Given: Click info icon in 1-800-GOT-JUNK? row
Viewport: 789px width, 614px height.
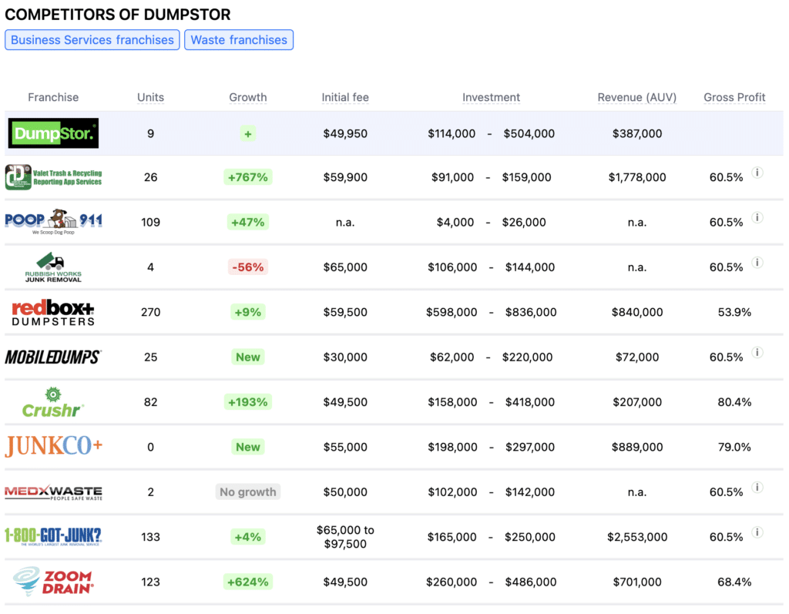Looking at the screenshot, I should (x=757, y=532).
